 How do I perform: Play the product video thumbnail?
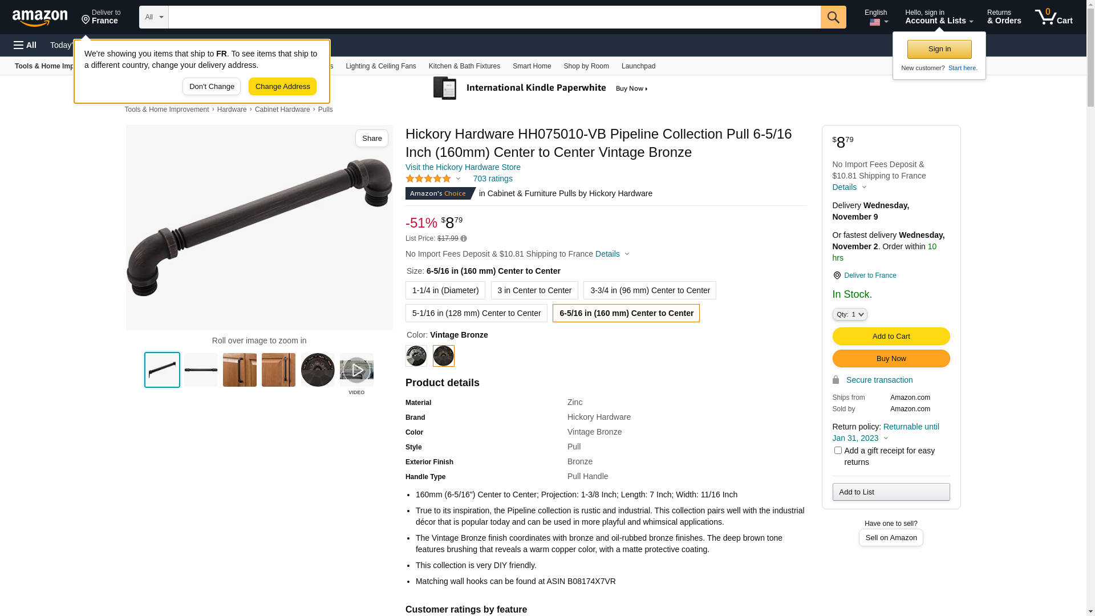point(356,370)
